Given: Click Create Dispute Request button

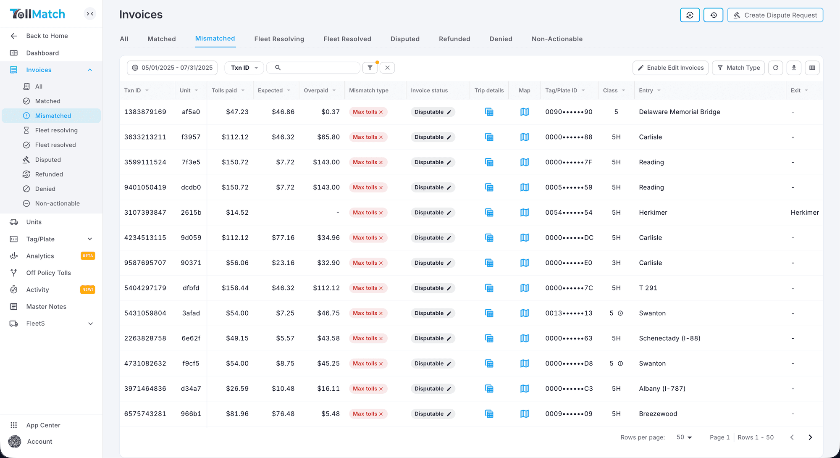Looking at the screenshot, I should point(775,15).
